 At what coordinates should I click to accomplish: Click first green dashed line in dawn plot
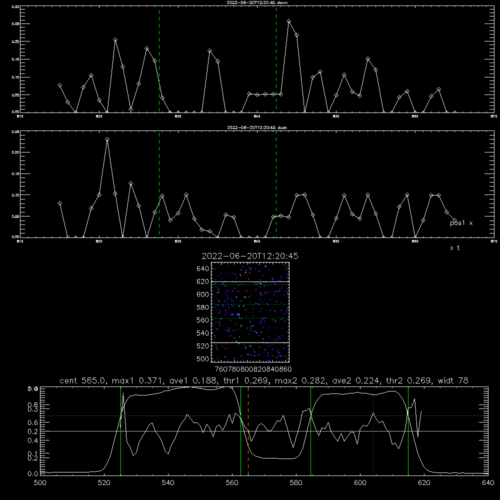pyautogui.click(x=159, y=59)
